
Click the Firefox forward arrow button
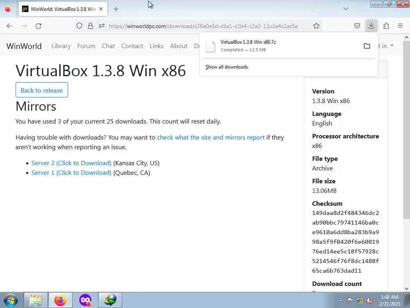click(24, 26)
